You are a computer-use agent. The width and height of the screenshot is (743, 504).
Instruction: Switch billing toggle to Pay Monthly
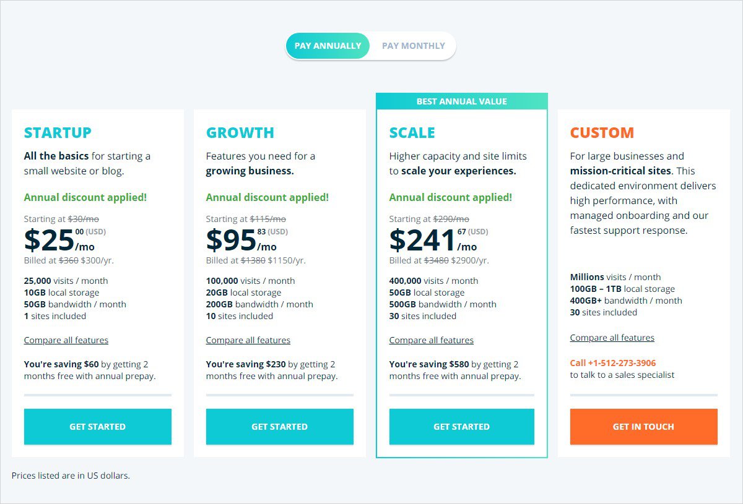pyautogui.click(x=413, y=46)
